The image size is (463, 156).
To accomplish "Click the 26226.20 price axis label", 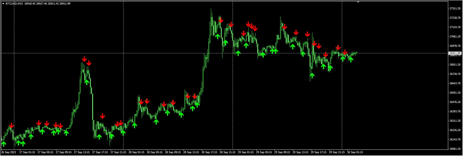I will pyautogui.click(x=455, y=130).
